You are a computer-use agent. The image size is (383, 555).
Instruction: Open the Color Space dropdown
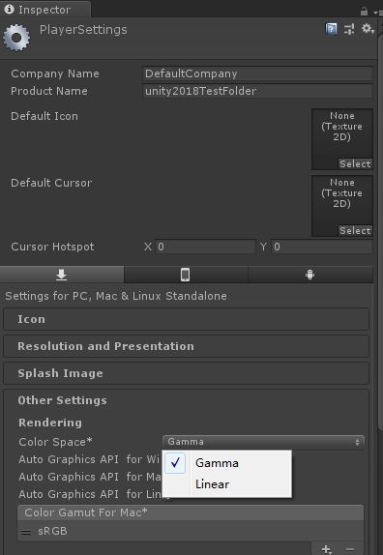pos(263,442)
